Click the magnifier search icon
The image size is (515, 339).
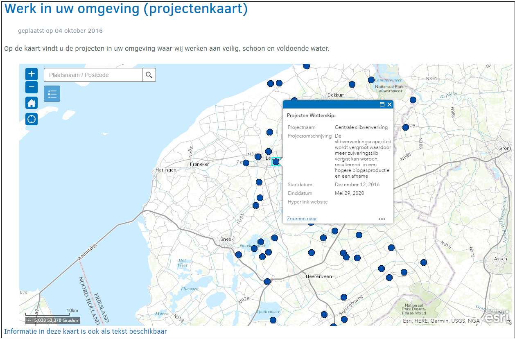tap(149, 75)
